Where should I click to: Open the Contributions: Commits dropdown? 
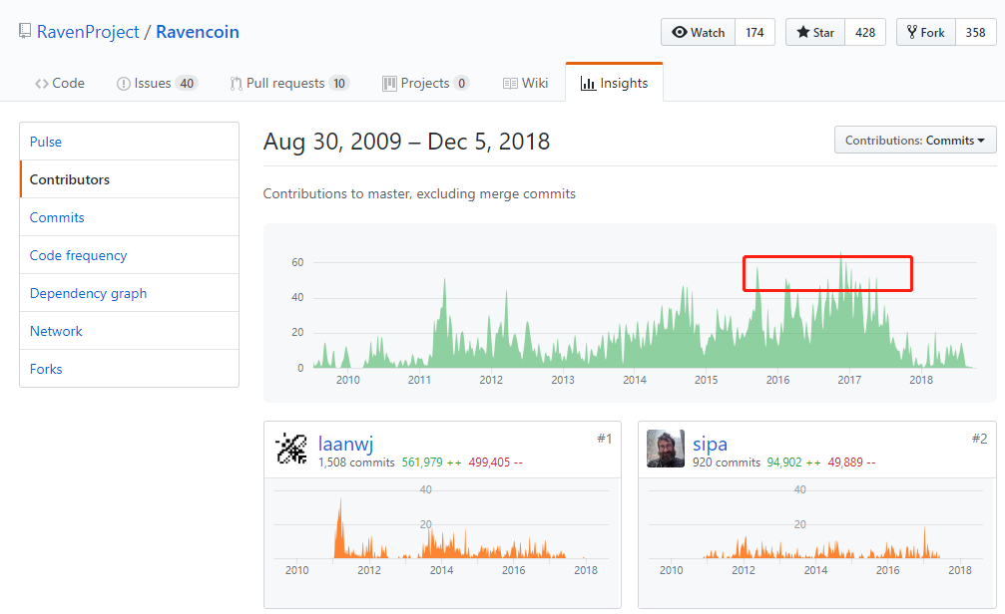914,141
